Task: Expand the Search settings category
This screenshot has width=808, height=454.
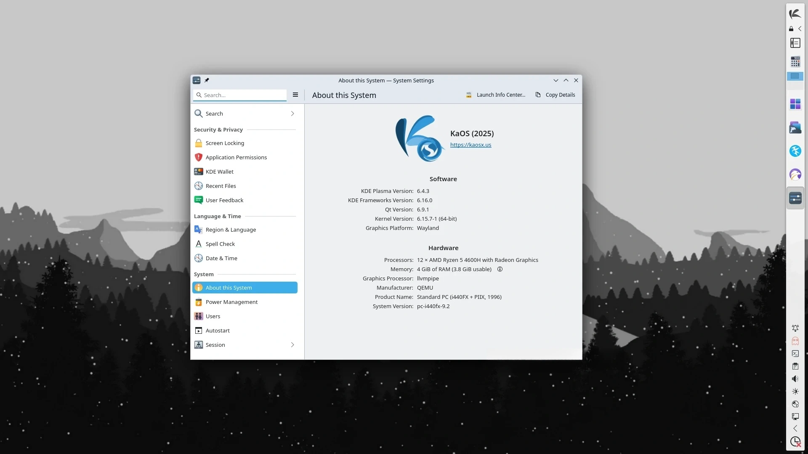Action: tap(292, 113)
